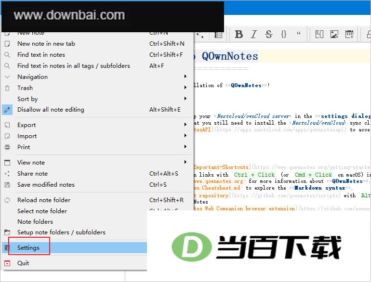The width and height of the screenshot is (371, 282).
Task: Choose Reload note folder
Action: [x=98, y=200]
